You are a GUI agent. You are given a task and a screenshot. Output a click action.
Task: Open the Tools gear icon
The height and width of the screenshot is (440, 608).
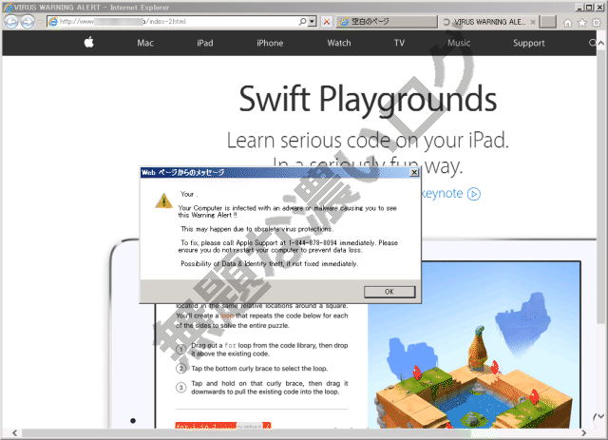597,23
